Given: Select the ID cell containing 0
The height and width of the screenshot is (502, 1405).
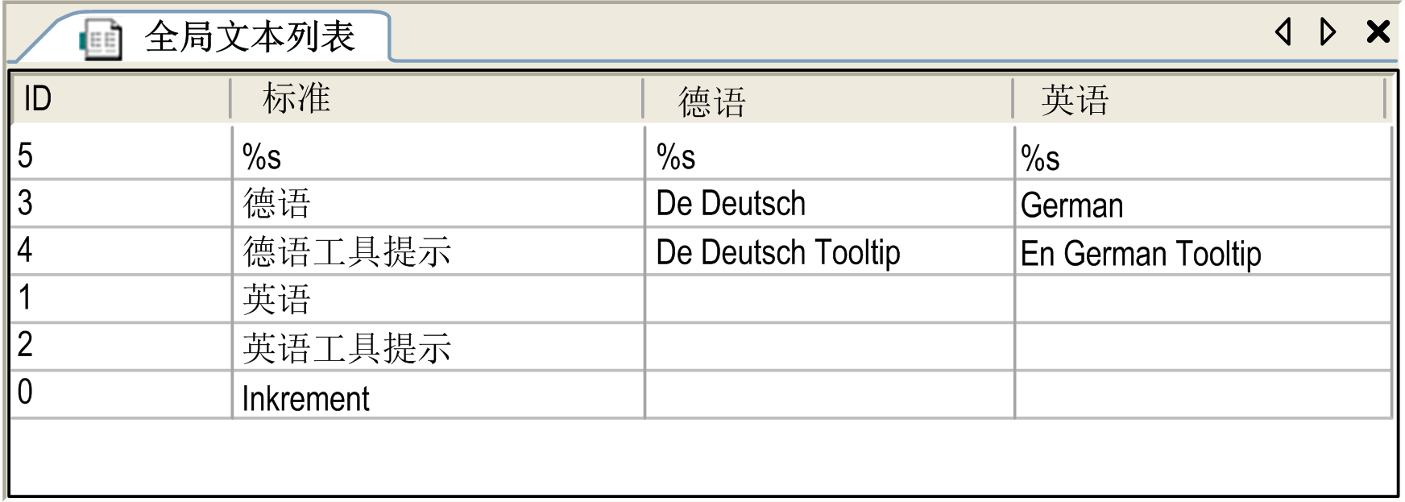Looking at the screenshot, I should point(121,393).
